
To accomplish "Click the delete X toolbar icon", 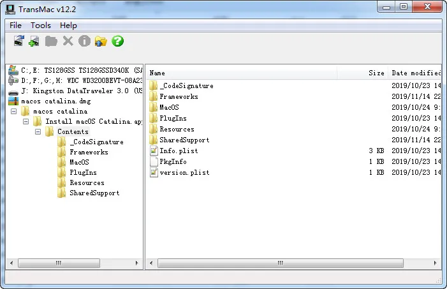I will click(x=68, y=41).
